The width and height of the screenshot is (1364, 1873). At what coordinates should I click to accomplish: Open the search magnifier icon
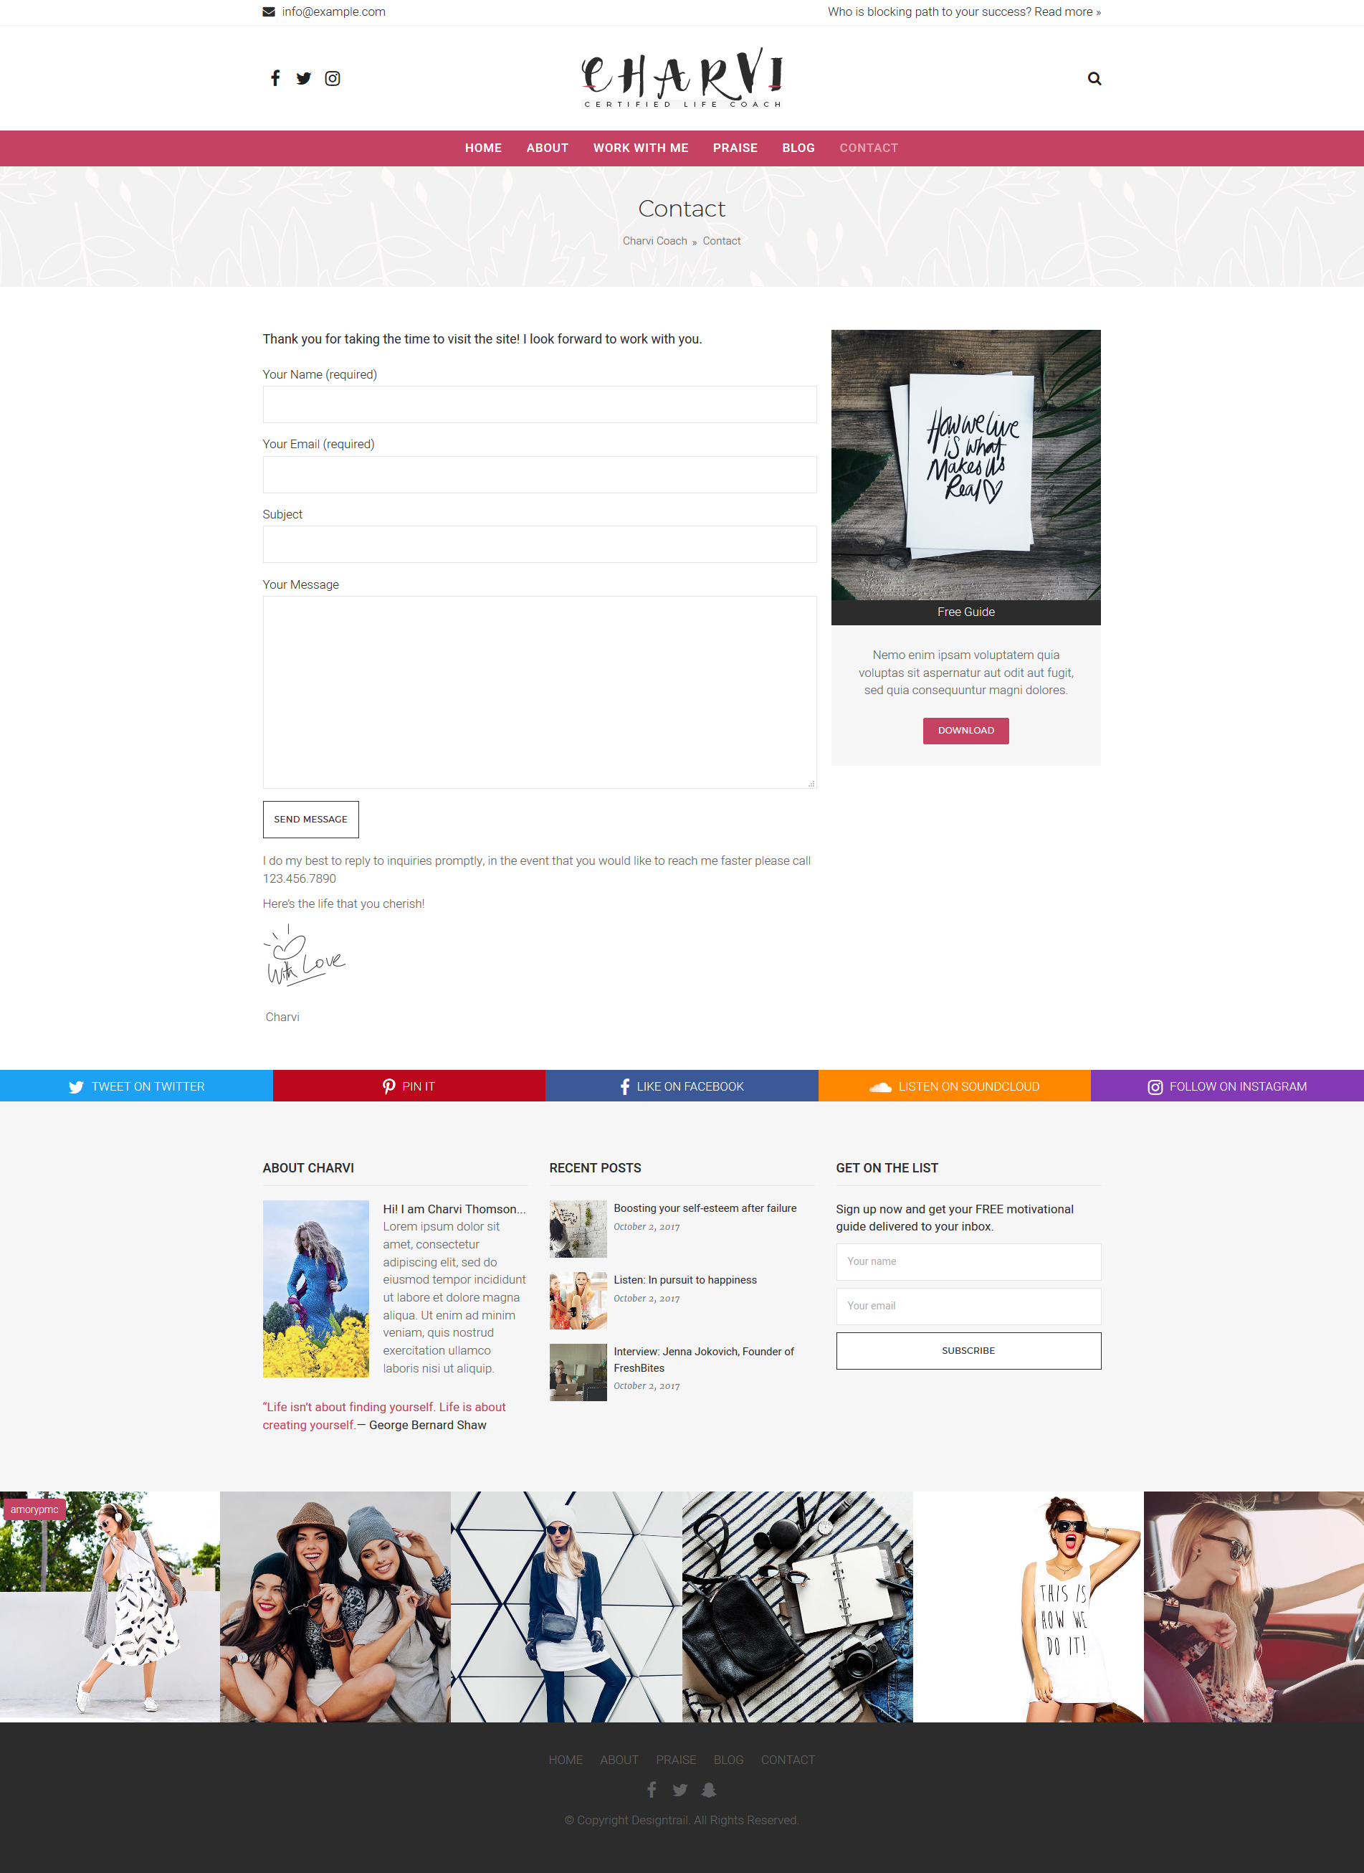(1094, 78)
